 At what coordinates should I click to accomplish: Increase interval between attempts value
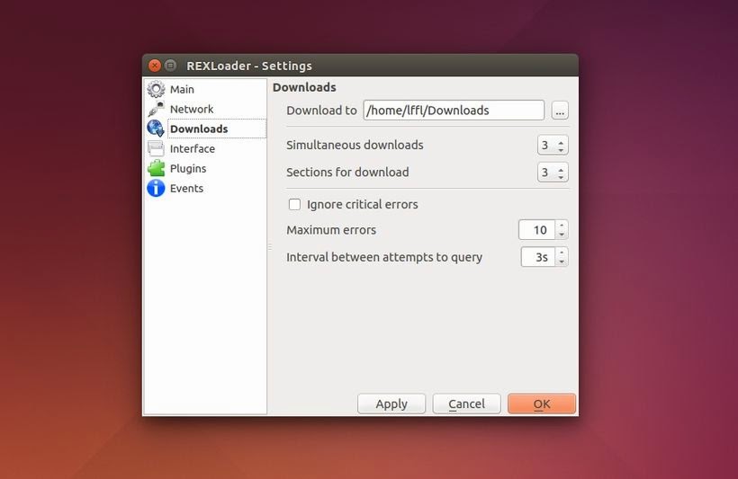562,253
